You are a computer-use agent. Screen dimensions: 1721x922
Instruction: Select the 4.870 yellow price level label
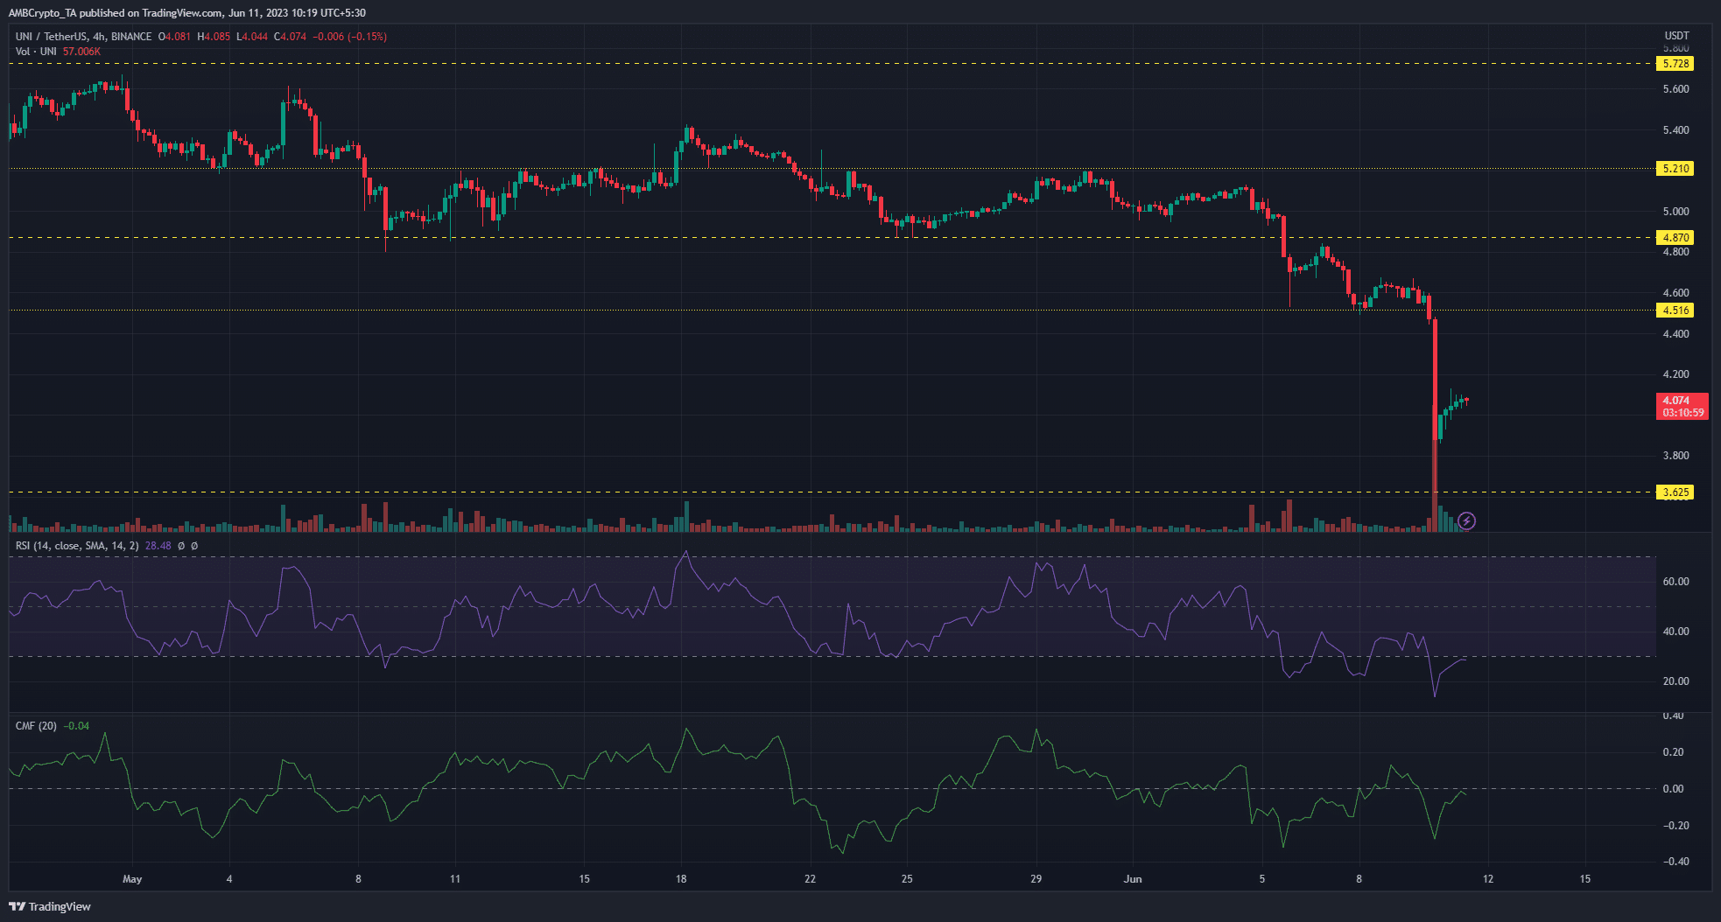pos(1675,238)
